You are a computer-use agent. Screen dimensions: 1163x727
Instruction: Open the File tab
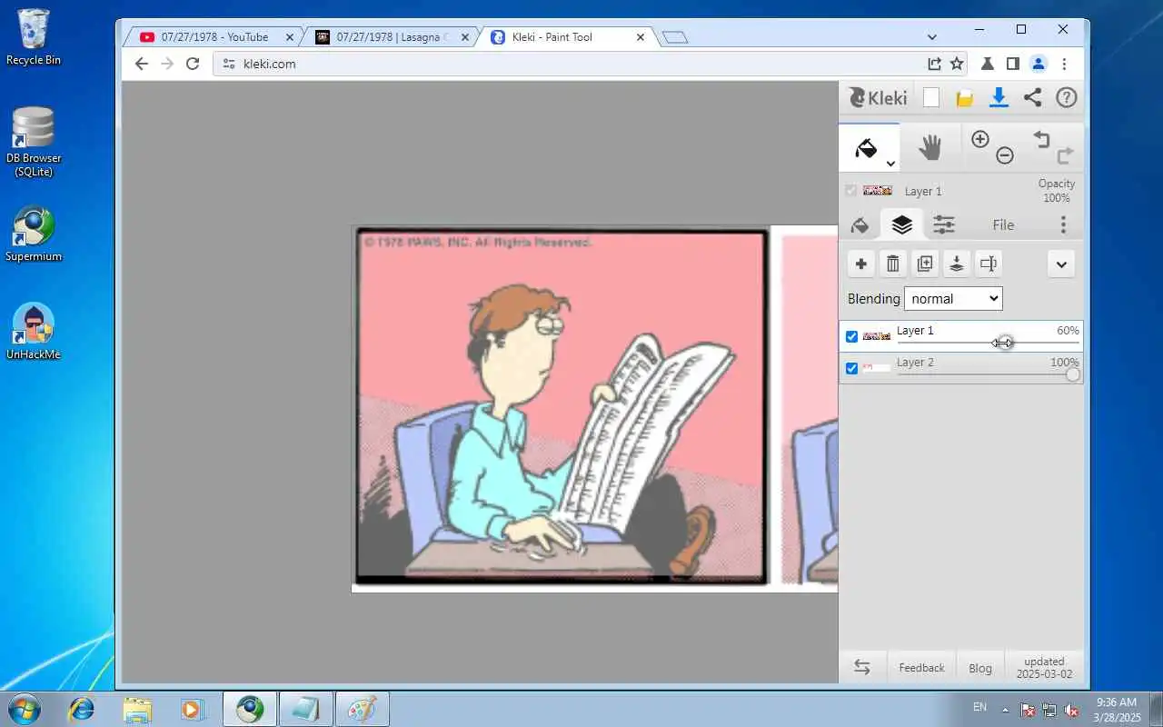tap(1003, 224)
